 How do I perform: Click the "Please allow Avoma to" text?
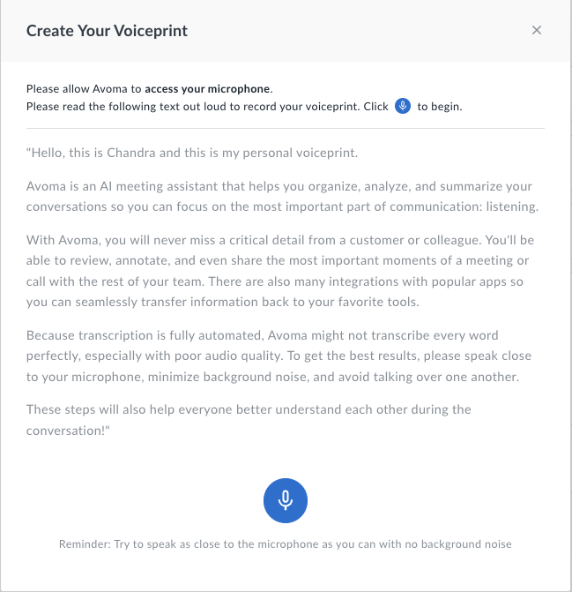85,89
